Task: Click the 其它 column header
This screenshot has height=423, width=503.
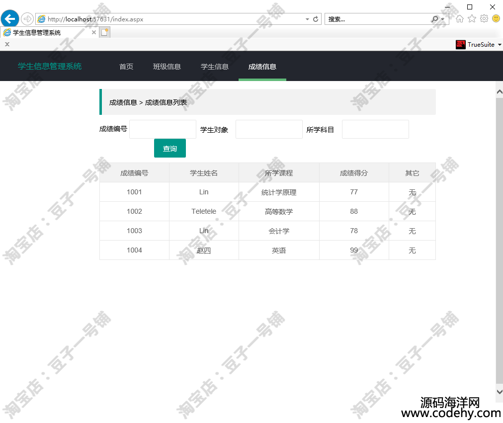Action: pos(412,173)
